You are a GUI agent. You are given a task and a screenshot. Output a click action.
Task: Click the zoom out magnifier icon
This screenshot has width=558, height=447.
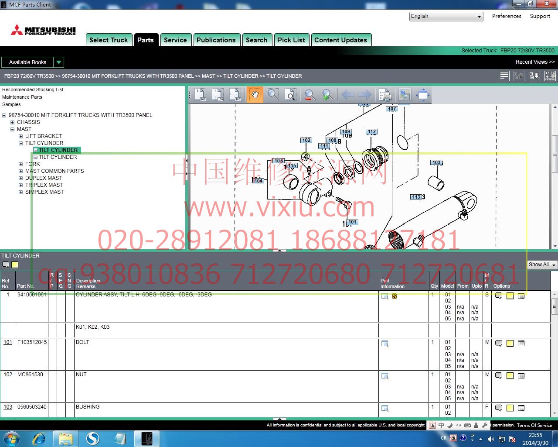(310, 95)
